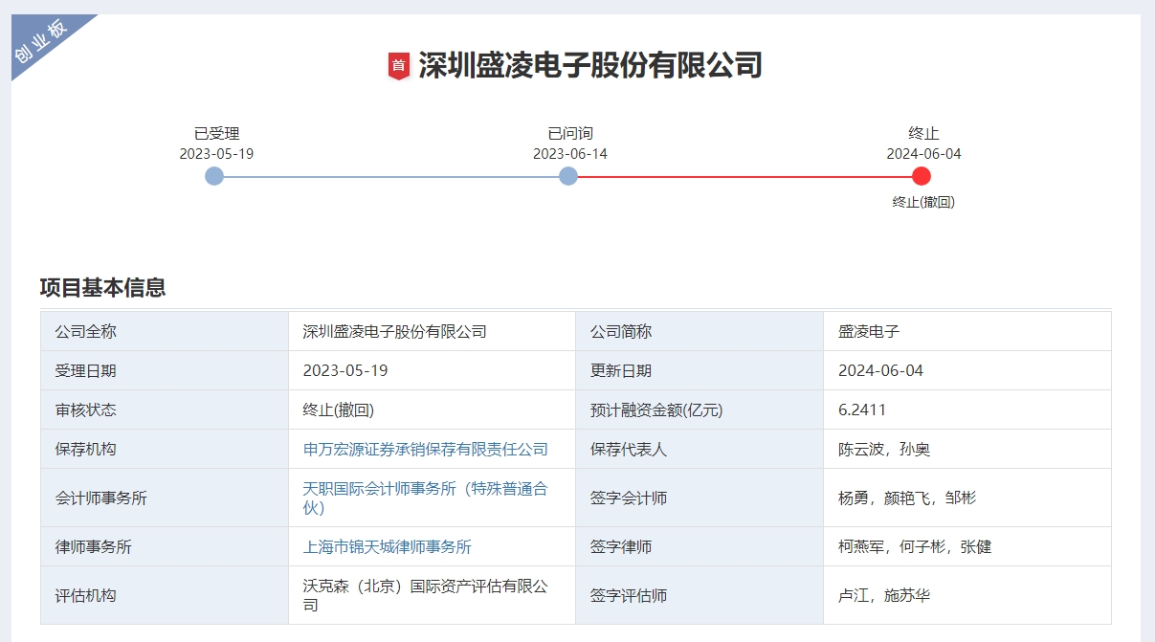The width and height of the screenshot is (1155, 642).
Task: Click the 更新日期 label cell
Action: pyautogui.click(x=700, y=371)
